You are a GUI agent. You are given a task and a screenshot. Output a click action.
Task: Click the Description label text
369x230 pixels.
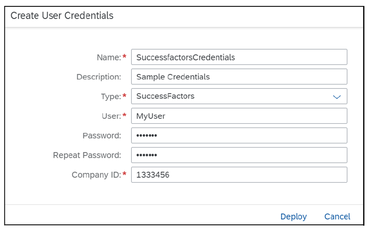98,77
